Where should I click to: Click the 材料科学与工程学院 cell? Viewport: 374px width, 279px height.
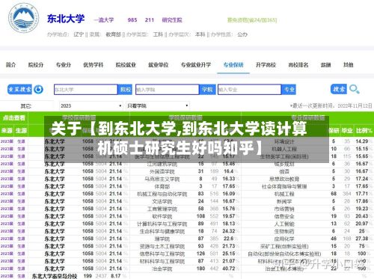pyautogui.click(x=162, y=261)
